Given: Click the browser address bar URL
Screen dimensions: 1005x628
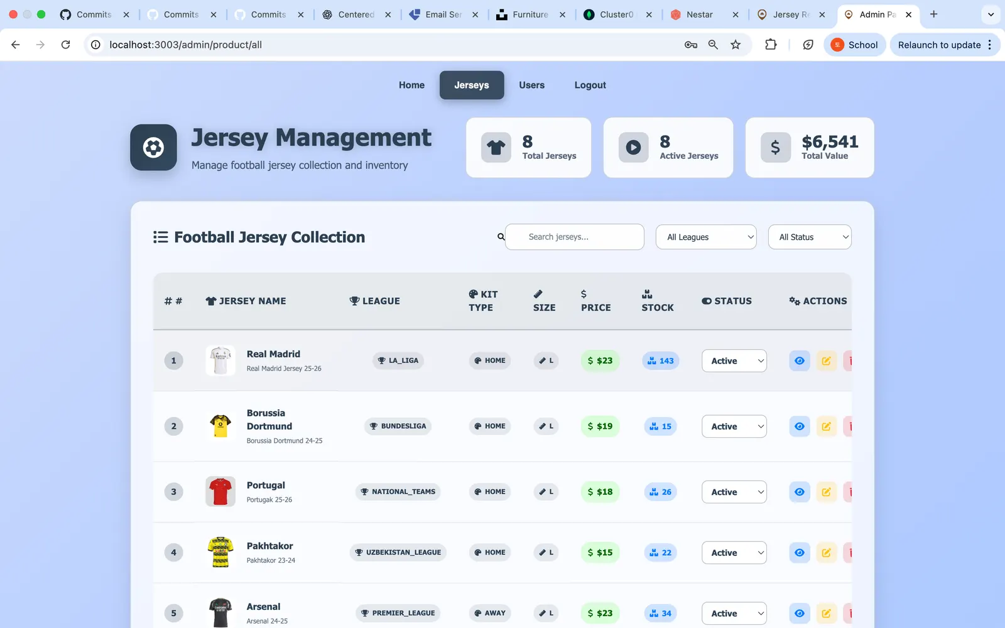Looking at the screenshot, I should pyautogui.click(x=185, y=45).
